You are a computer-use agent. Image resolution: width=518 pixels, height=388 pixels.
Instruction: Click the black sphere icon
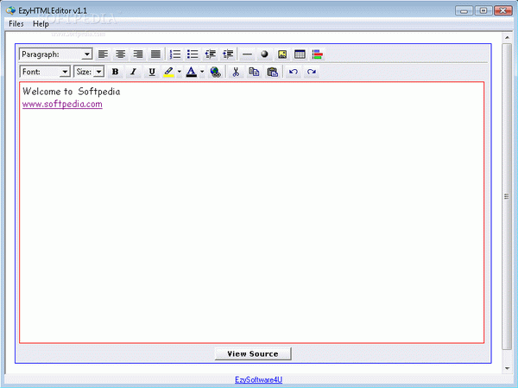tap(265, 54)
